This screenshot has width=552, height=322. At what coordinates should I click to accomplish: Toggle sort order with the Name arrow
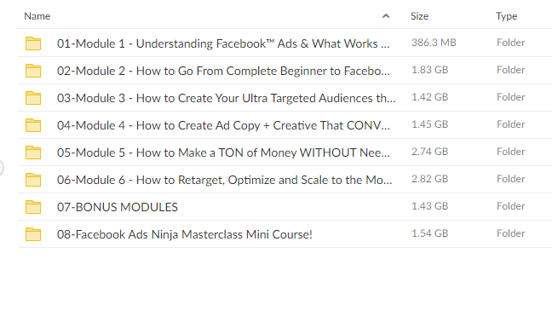coord(386,16)
